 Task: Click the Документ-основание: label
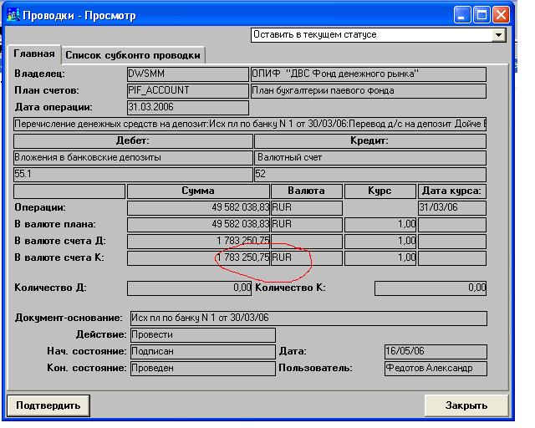[x=69, y=318]
